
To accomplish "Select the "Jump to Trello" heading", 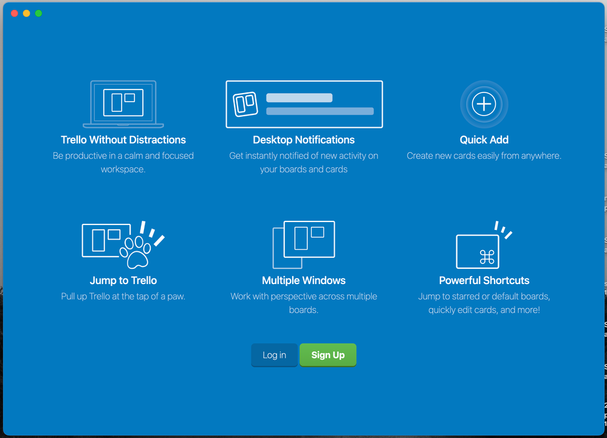I will tap(123, 280).
